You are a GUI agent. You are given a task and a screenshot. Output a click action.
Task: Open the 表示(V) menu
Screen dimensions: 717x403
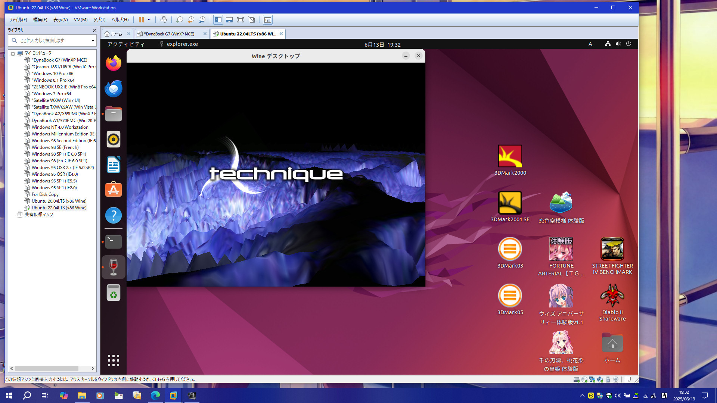(60, 20)
